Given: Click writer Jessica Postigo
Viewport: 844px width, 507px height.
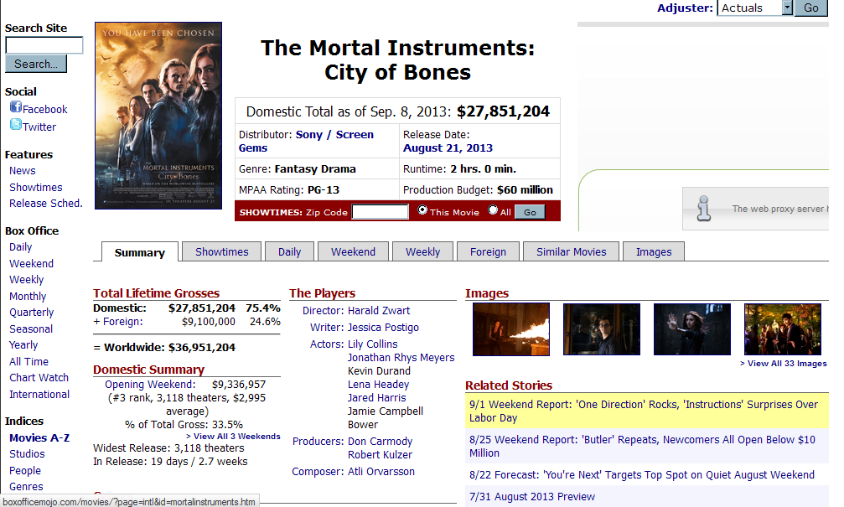Looking at the screenshot, I should [x=383, y=327].
